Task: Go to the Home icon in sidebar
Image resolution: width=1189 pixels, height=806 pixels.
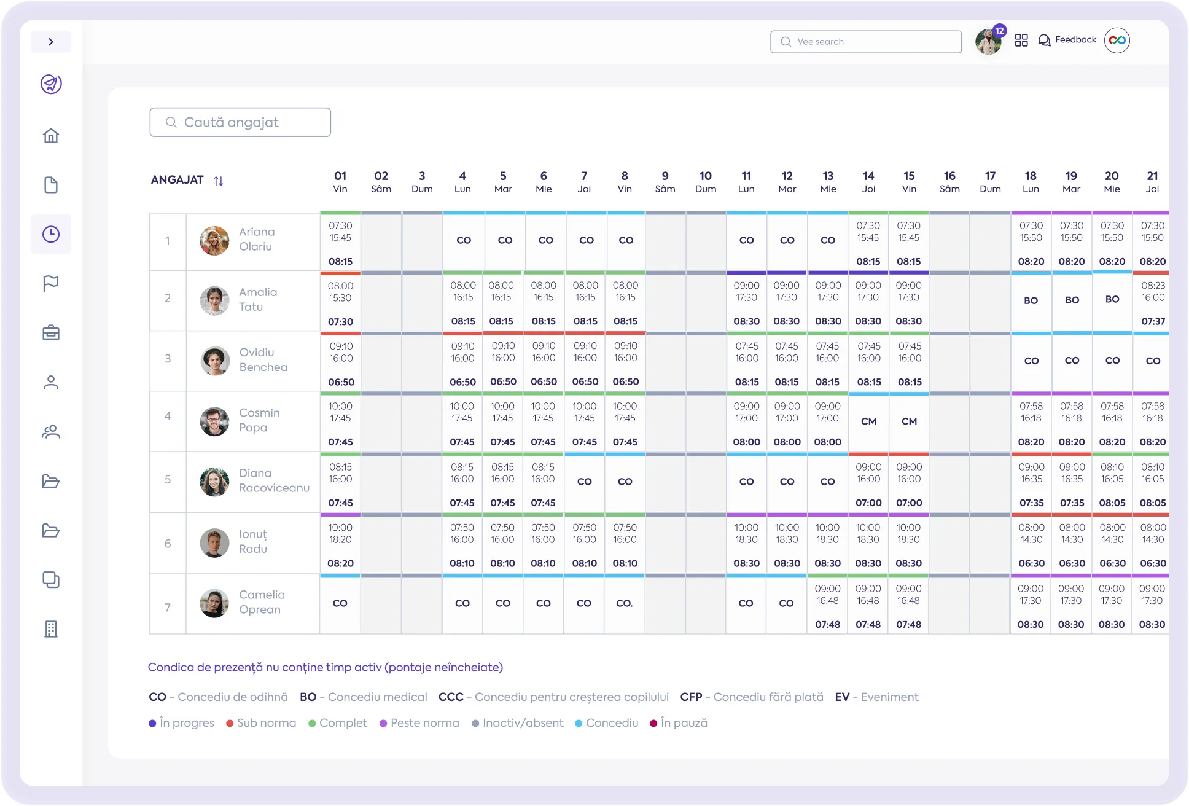Action: tap(51, 136)
